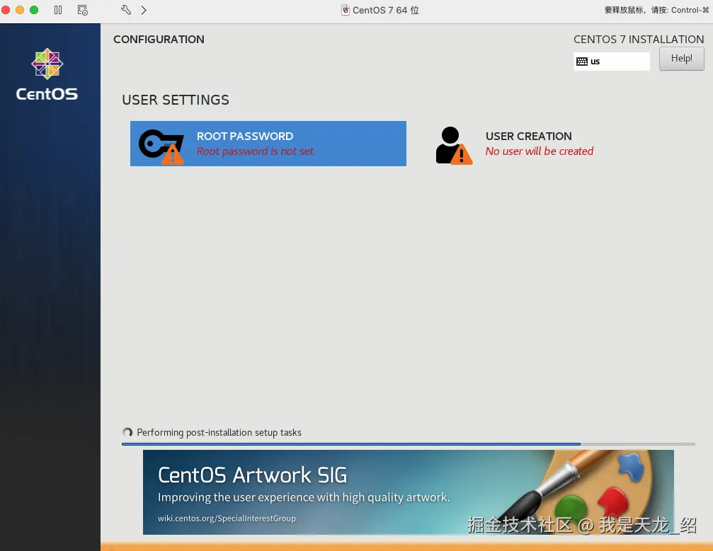
Task: Minimize the window with yellow button
Action: (x=20, y=10)
